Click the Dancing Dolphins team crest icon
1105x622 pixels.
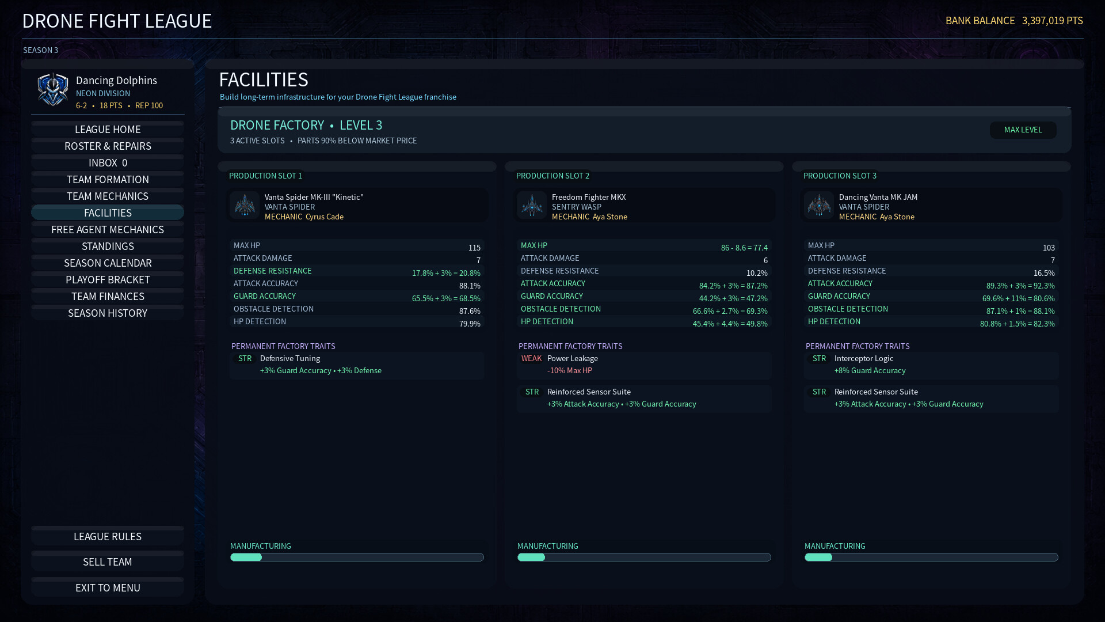click(53, 89)
